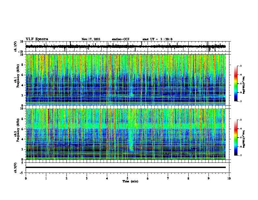This screenshot has width=258, height=200.
Task: Select the date text "Nov.17, 2022"
Action: click(x=91, y=39)
